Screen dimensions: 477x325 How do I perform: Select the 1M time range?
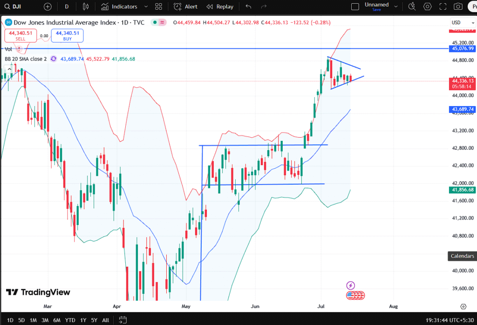(x=33, y=320)
